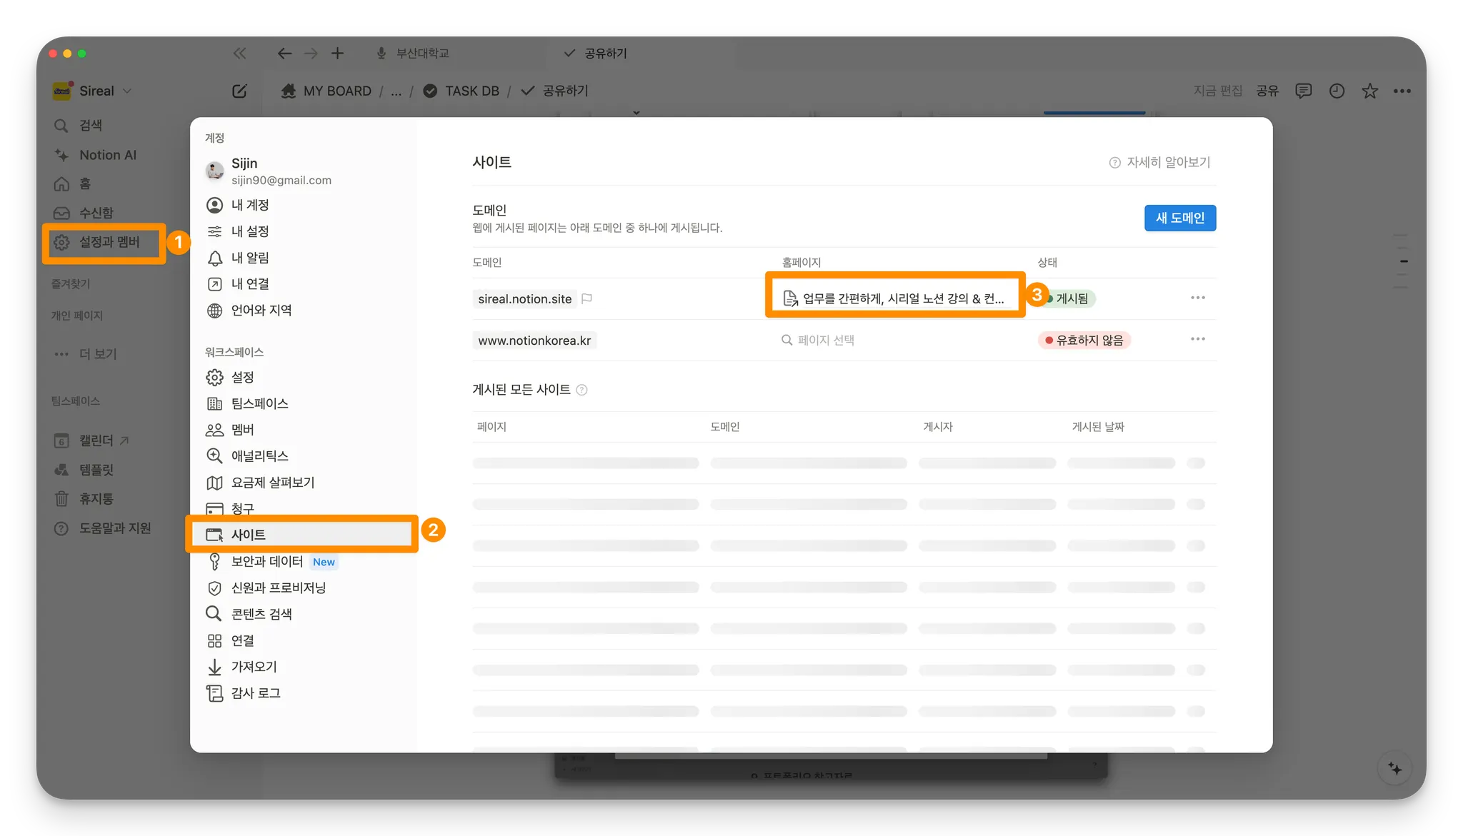
Task: Click the 공유 share button
Action: coord(1267,91)
